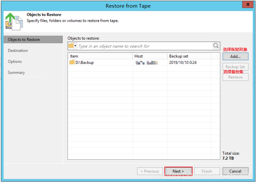Click the Add... button
This screenshot has width=256, height=182.
[x=235, y=57]
